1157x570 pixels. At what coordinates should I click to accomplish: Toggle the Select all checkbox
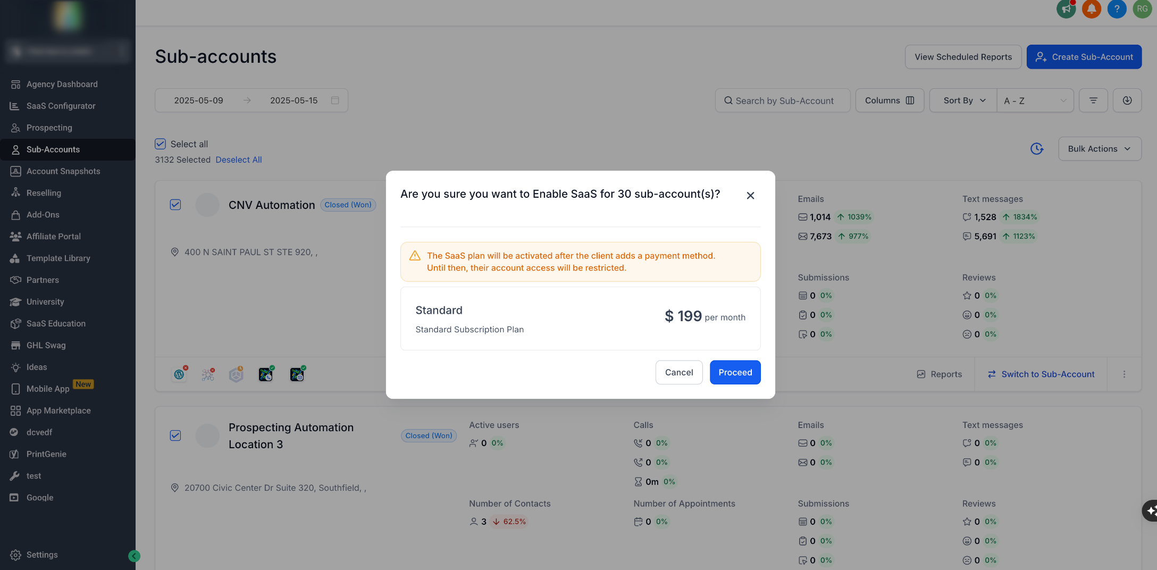160,144
